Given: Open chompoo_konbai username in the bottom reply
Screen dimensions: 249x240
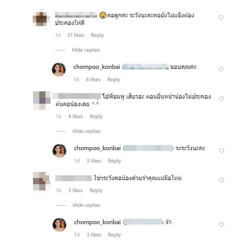Looking at the screenshot, I should point(97,222).
